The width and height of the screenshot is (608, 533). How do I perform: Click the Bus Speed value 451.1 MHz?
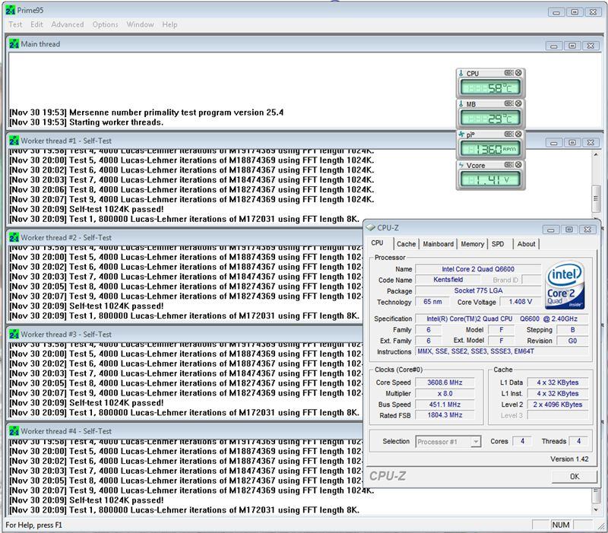tap(445, 405)
